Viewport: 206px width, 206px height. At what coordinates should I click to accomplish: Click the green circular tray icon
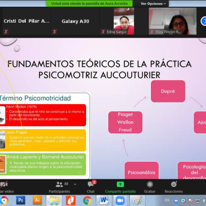(x=183, y=200)
